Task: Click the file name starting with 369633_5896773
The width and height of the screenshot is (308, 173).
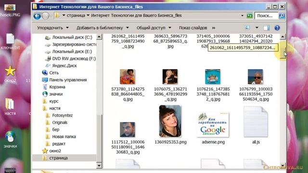Action: (170, 41)
